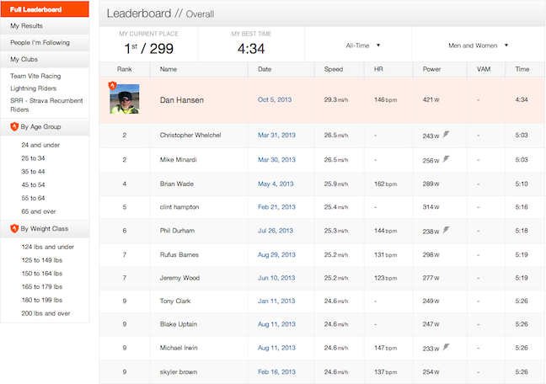Filter by Lightning Riders club
The image size is (546, 384).
34,88
